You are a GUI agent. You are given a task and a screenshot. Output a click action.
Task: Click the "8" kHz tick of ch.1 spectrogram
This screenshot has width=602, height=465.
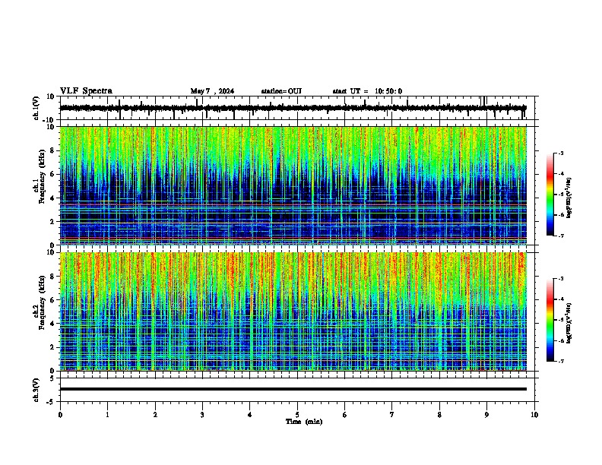point(52,150)
